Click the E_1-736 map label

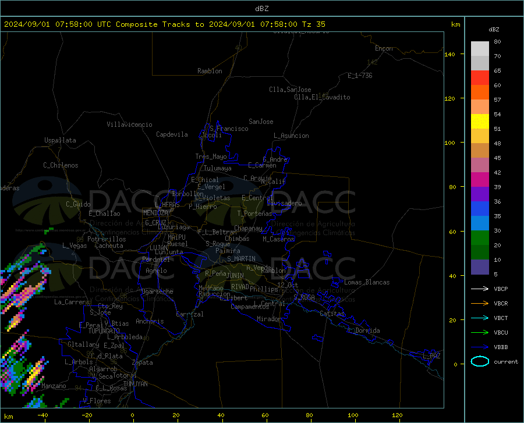pyautogui.click(x=360, y=76)
